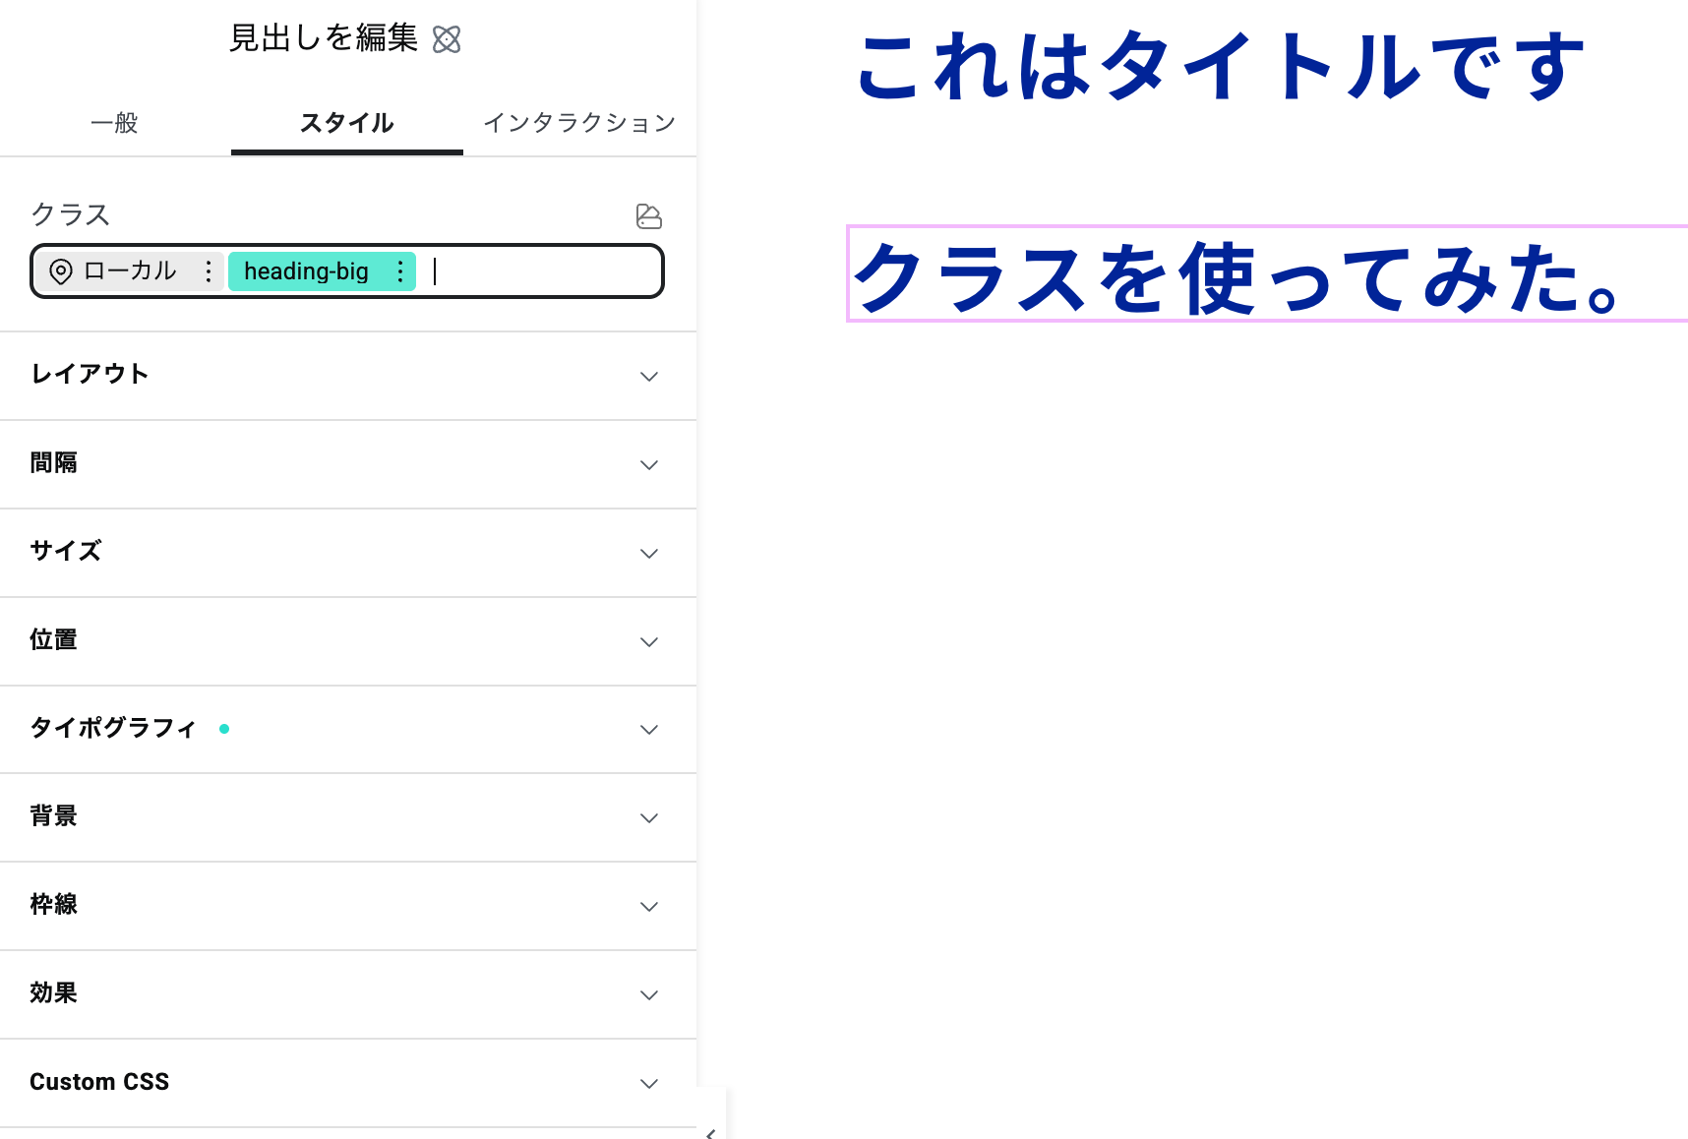Viewport: 1688px width, 1139px height.
Task: Open the class manager icon
Action: point(648,216)
